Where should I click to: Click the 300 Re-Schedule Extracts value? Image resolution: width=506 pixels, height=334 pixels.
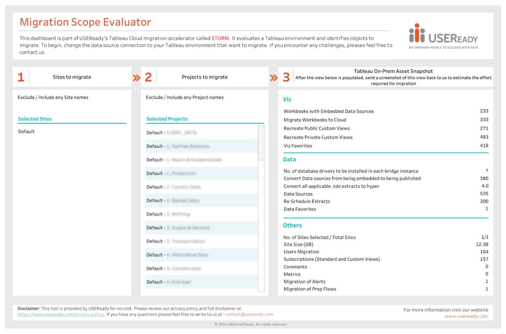[x=484, y=201]
